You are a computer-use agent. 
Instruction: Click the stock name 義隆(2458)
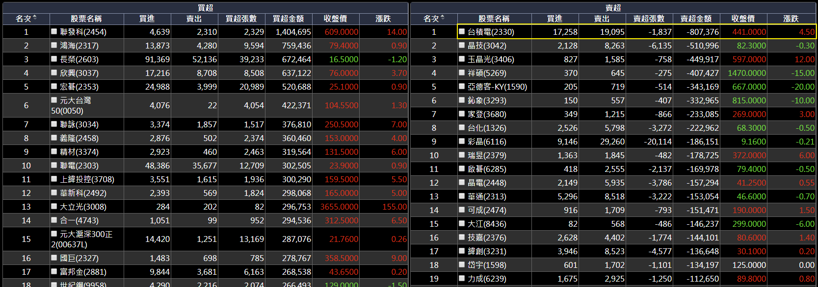click(79, 139)
